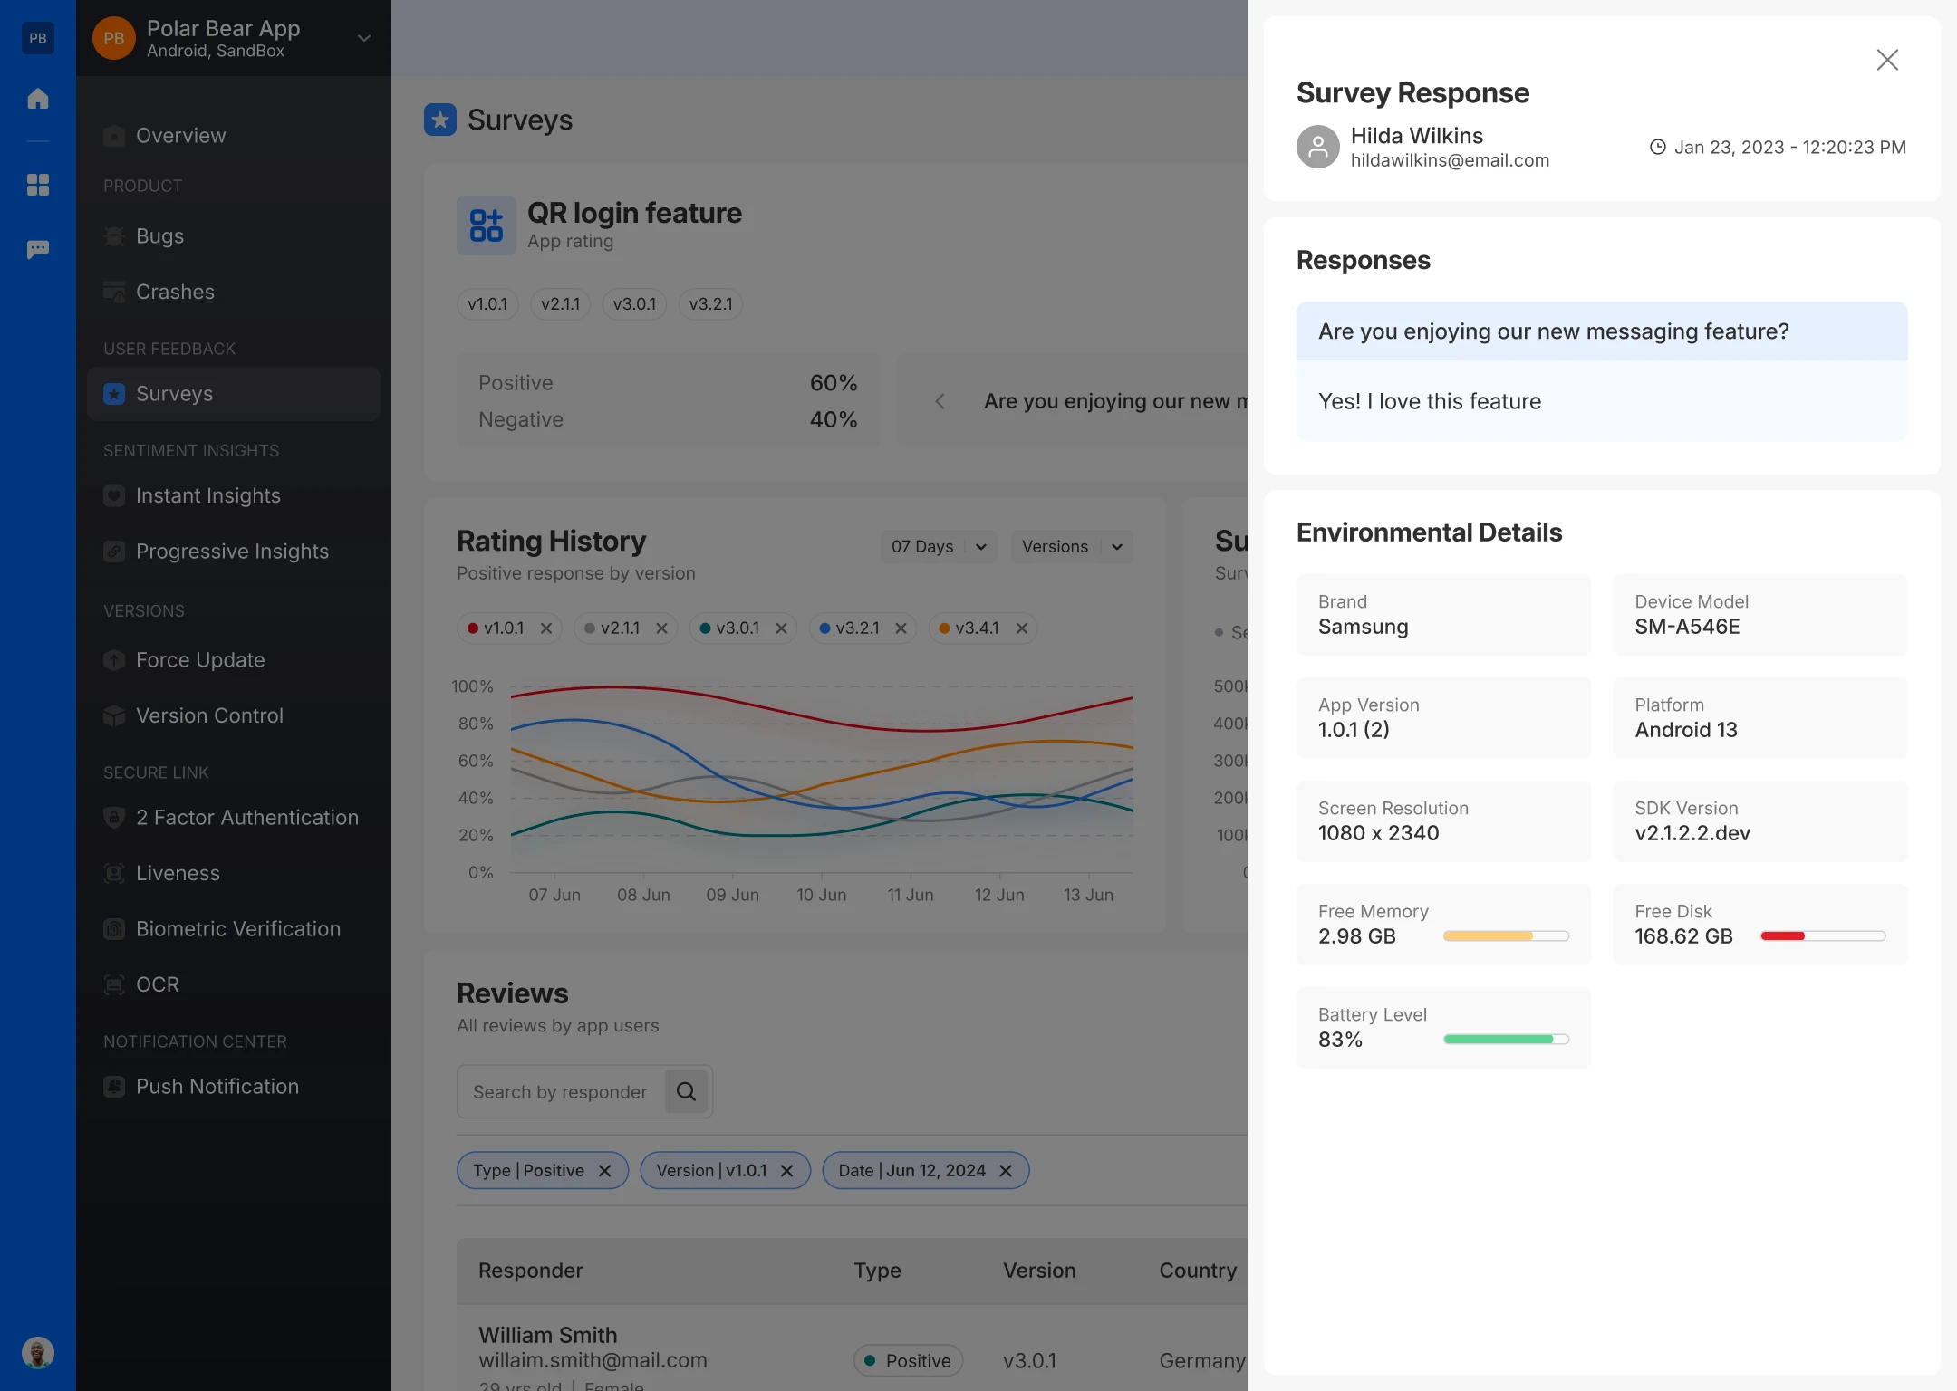Click the QR login feature icon
Image resolution: width=1957 pixels, height=1391 pixels.
click(487, 225)
